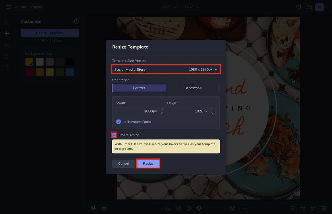Increase width with the up arrow
Image resolution: width=332 pixels, height=214 pixels.
point(162,109)
